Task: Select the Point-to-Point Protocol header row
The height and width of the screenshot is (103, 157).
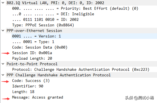Action: point(81,64)
